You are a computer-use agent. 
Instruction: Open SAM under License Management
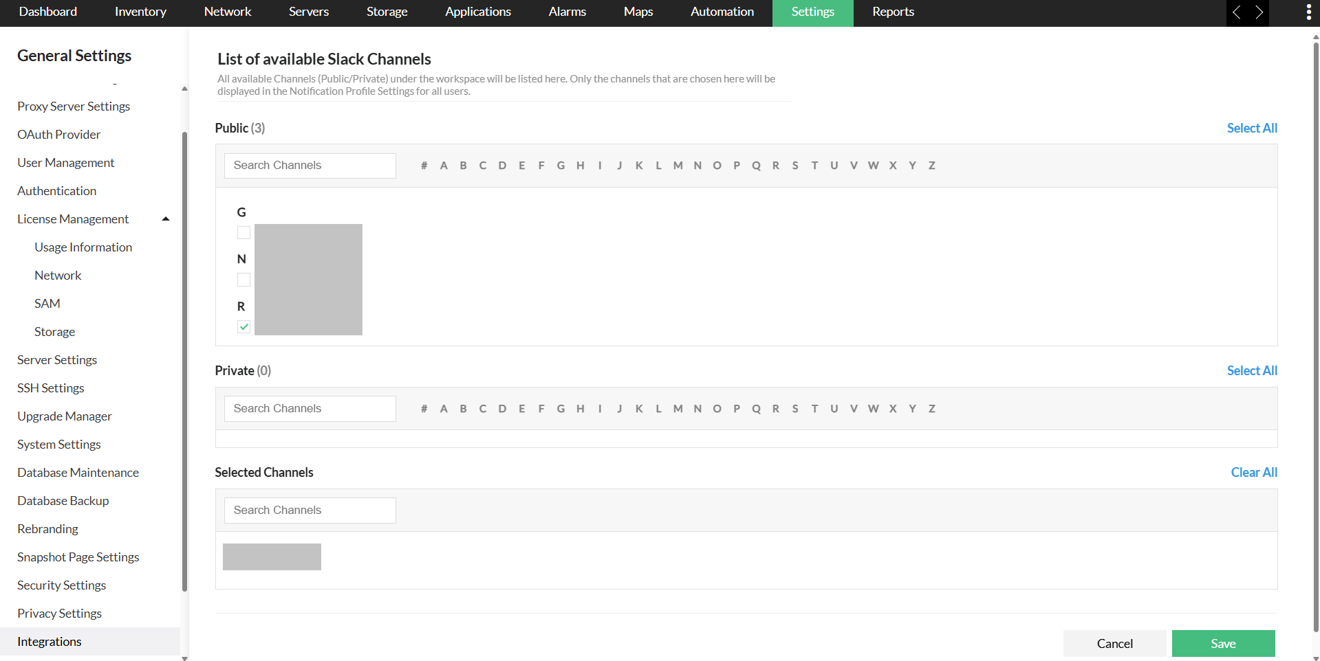[x=47, y=304]
